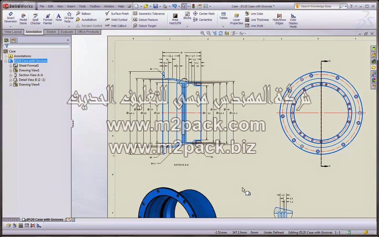Run the Spell Checker
The height and width of the screenshot is (237, 379).
(x=35, y=19)
